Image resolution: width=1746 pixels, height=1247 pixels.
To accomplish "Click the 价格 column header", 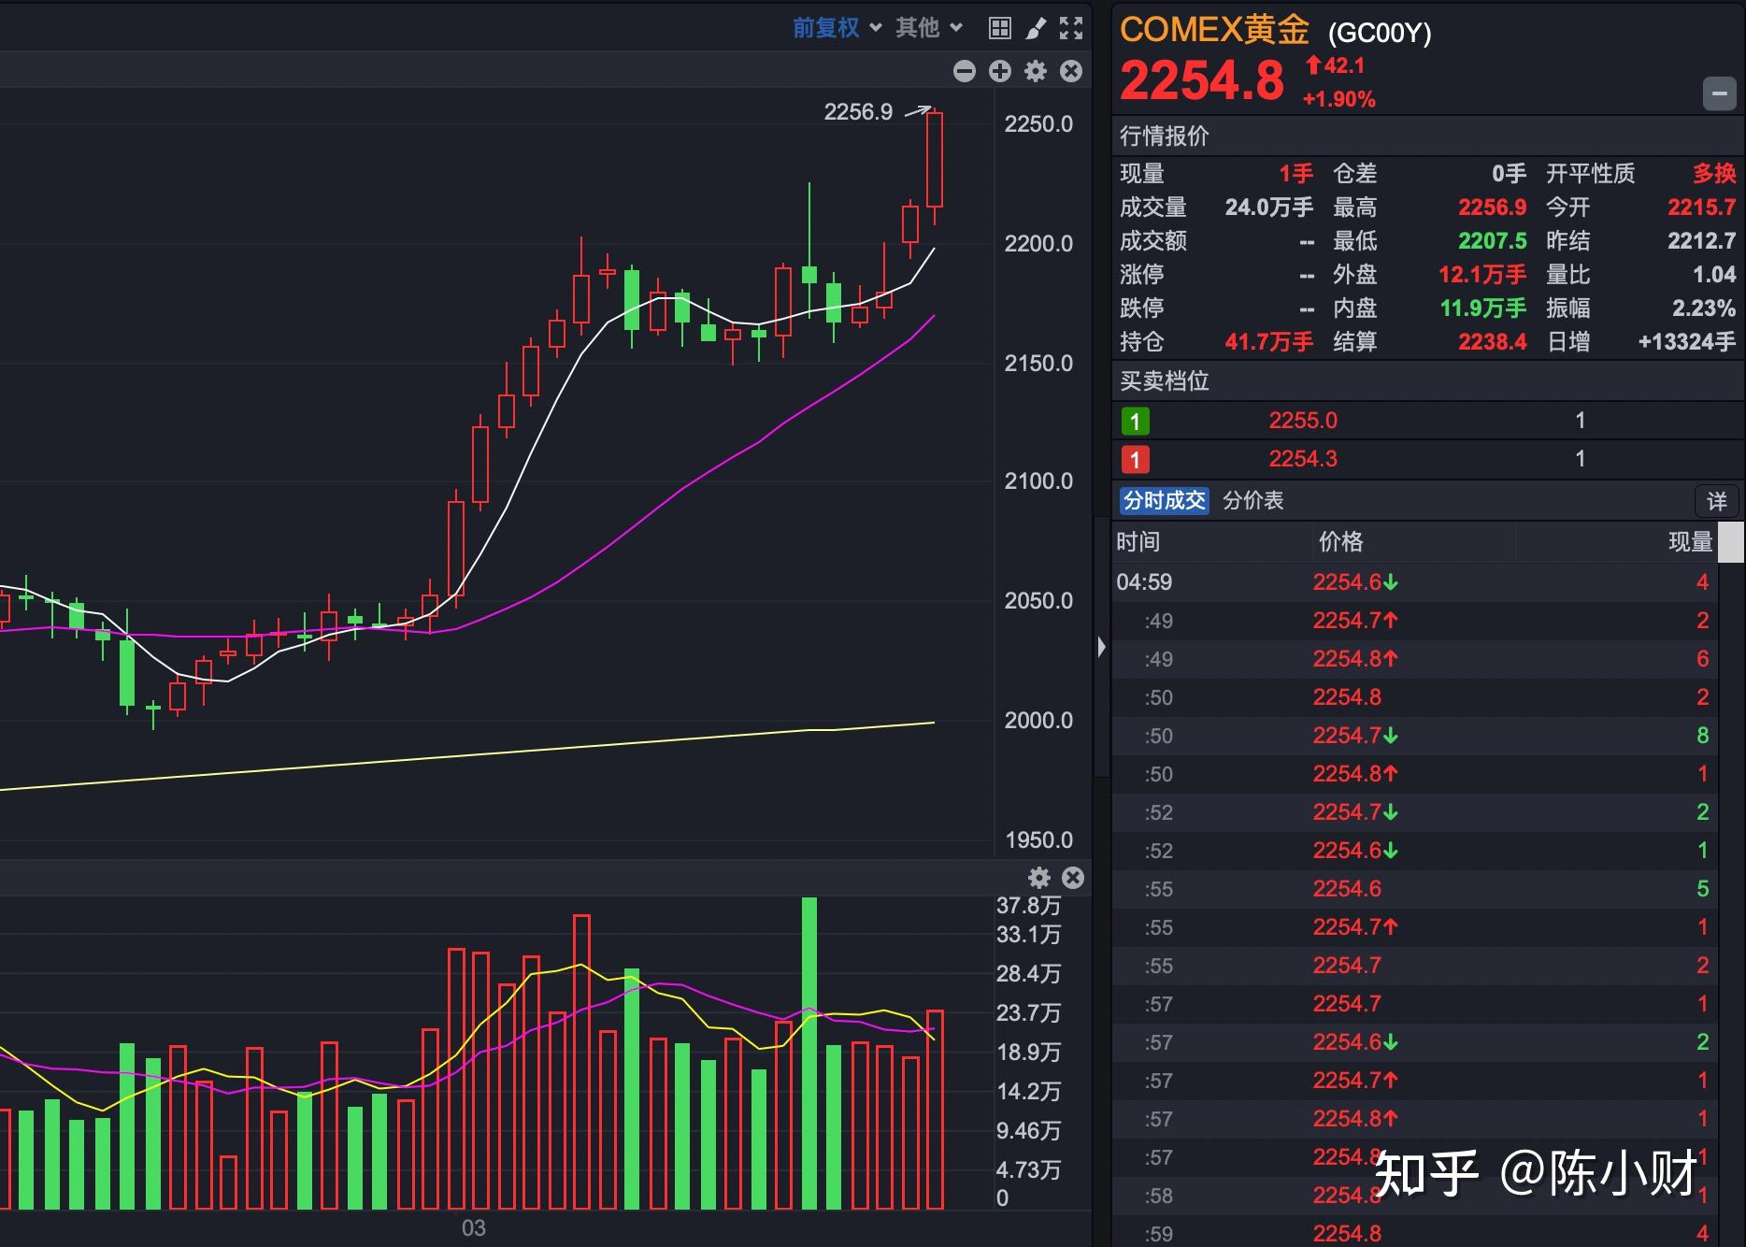I will tap(1340, 542).
